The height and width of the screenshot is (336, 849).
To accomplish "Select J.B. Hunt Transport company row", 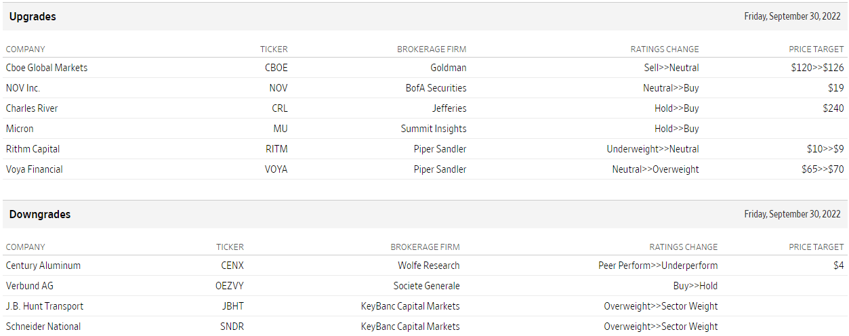I will click(45, 306).
